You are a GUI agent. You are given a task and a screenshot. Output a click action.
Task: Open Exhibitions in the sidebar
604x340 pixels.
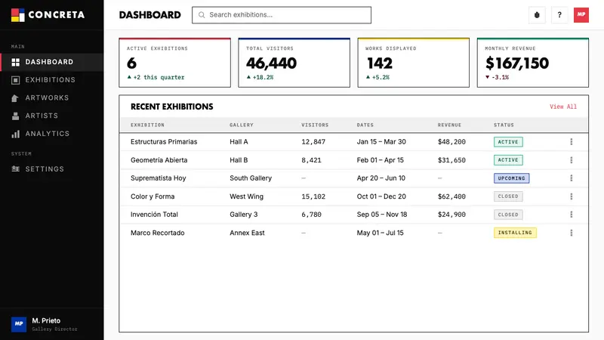[52, 80]
